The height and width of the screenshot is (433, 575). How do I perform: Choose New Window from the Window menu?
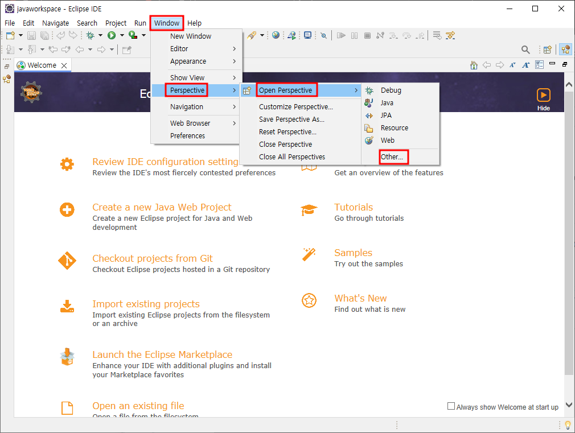tap(196, 36)
